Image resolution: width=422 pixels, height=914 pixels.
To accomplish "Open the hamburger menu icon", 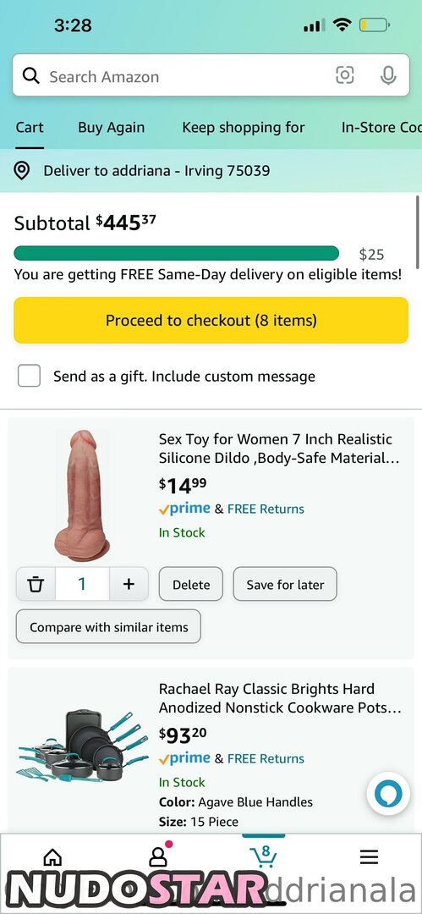I will 369,856.
